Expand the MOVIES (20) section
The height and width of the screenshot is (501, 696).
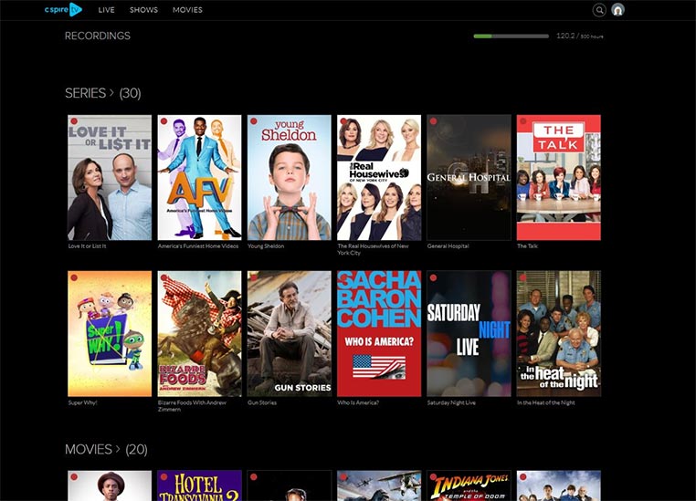(x=106, y=450)
